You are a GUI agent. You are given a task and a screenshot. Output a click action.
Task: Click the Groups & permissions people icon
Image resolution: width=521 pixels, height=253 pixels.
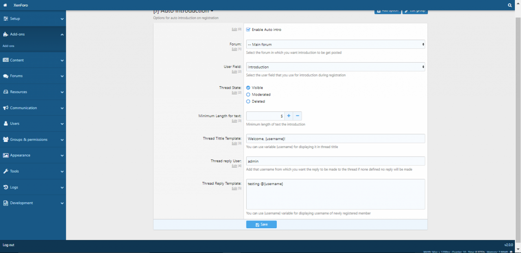[6, 140]
